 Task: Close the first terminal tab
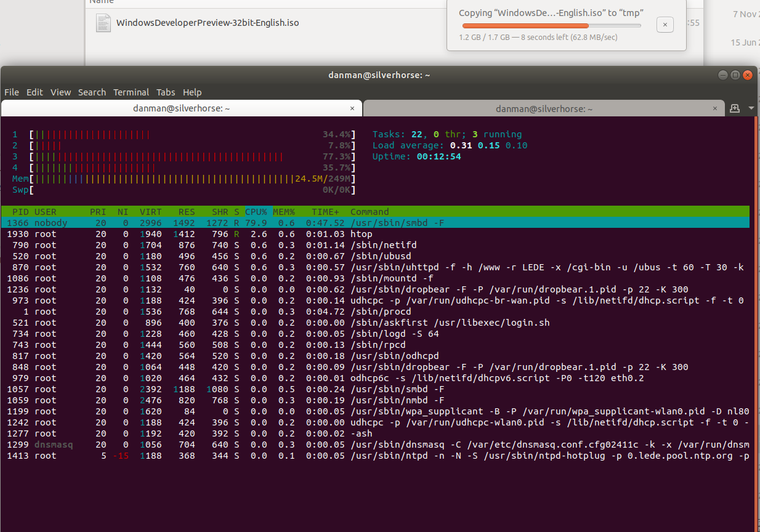coord(352,108)
